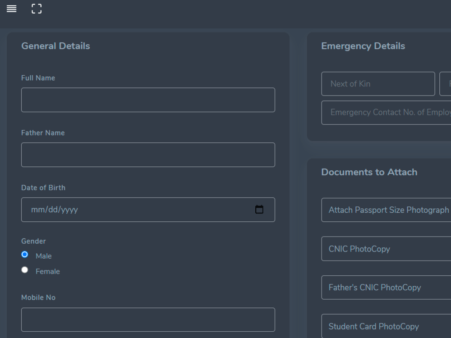Screen dimensions: 451x338
Task: Click the Next of Kin field
Action: coord(378,84)
